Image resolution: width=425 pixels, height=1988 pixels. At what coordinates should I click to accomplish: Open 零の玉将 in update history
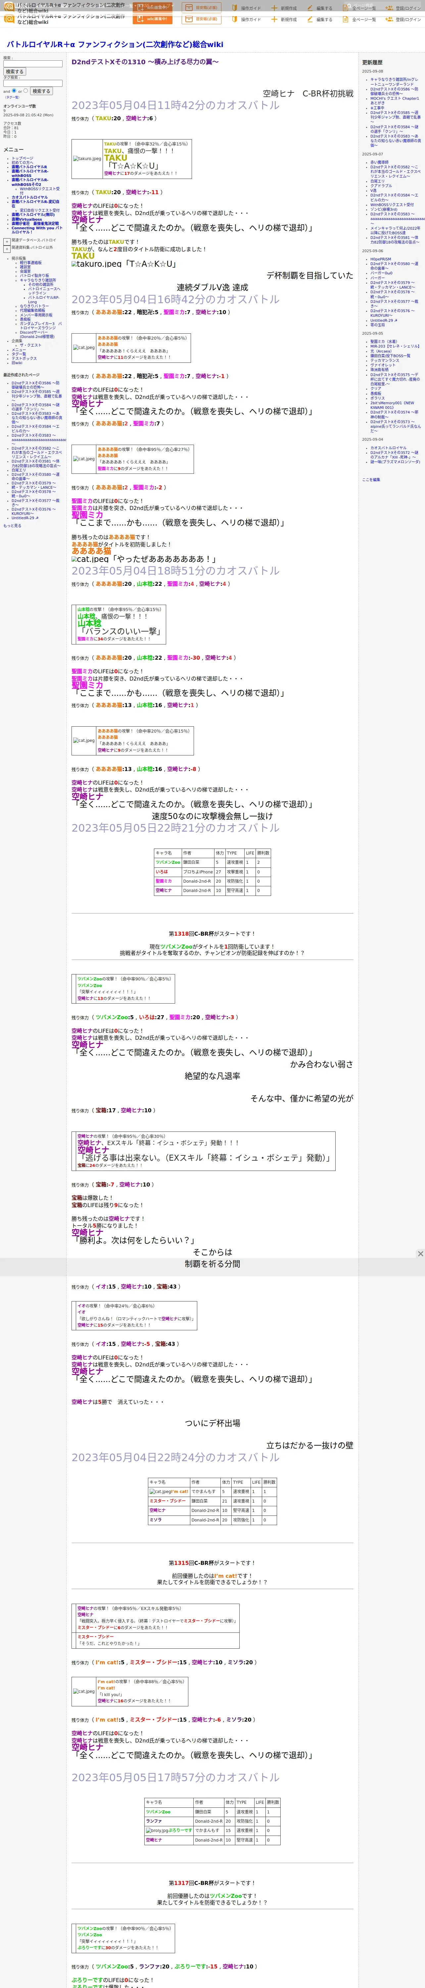click(x=378, y=325)
